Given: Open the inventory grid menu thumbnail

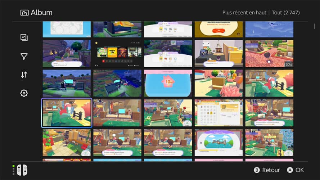Looking at the screenshot, I should pyautogui.click(x=218, y=113).
